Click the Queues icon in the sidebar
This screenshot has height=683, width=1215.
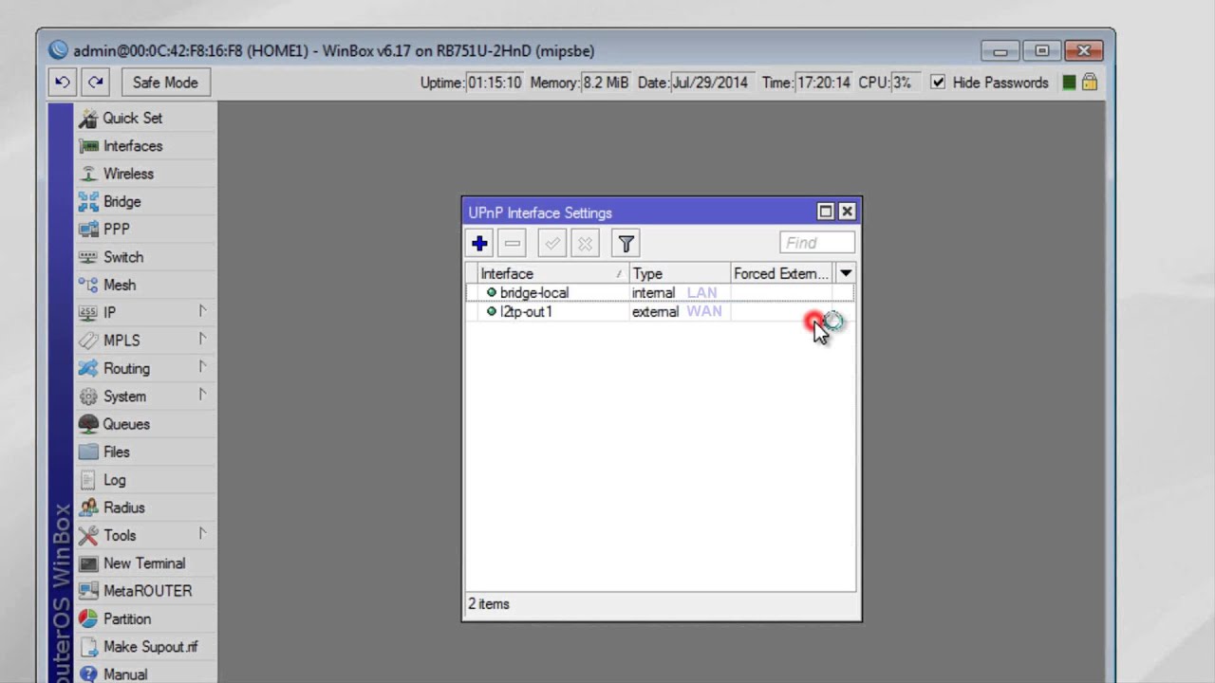coord(88,424)
